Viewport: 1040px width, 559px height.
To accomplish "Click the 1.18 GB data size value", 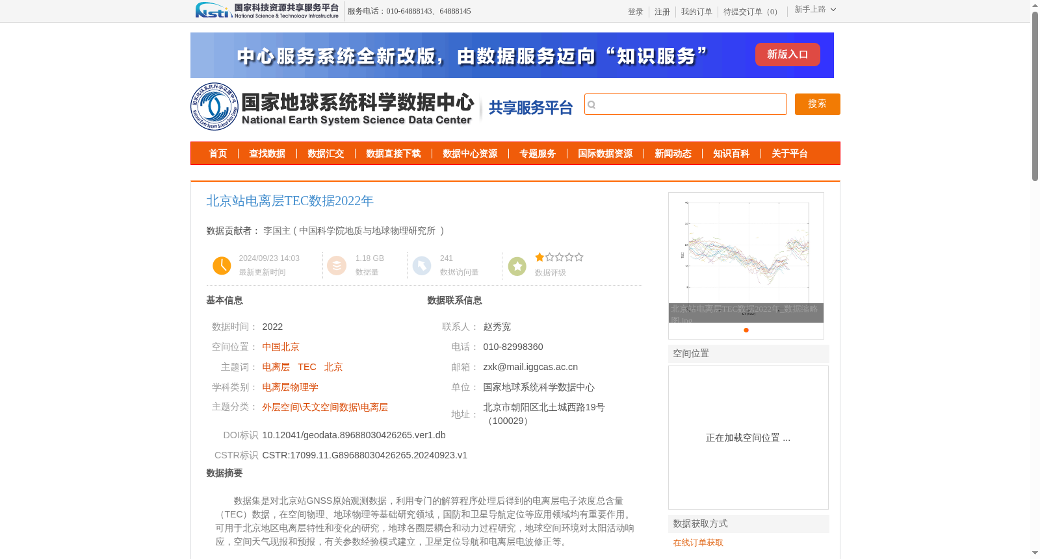I will [x=370, y=258].
